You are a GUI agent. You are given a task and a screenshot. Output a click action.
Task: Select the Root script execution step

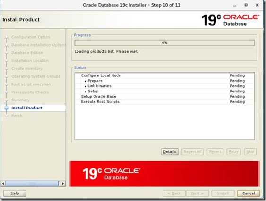tap(31, 84)
